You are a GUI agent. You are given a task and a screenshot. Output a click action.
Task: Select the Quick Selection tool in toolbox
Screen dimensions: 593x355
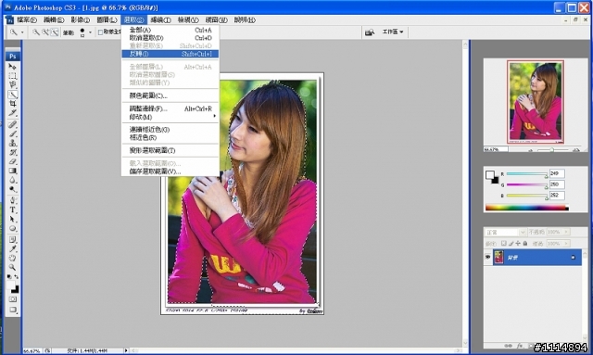click(12, 95)
